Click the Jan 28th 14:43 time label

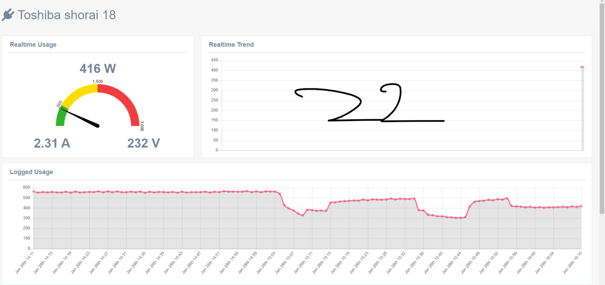(173, 262)
